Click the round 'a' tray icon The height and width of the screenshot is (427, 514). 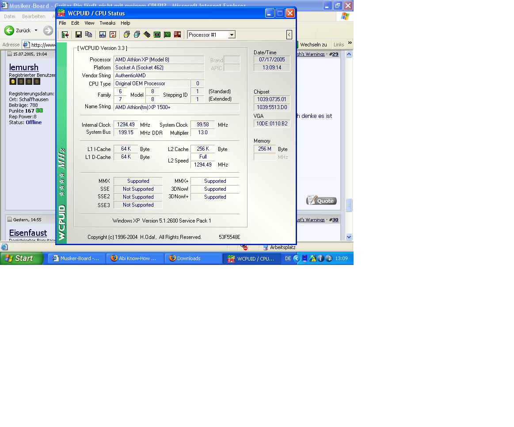tap(329, 258)
